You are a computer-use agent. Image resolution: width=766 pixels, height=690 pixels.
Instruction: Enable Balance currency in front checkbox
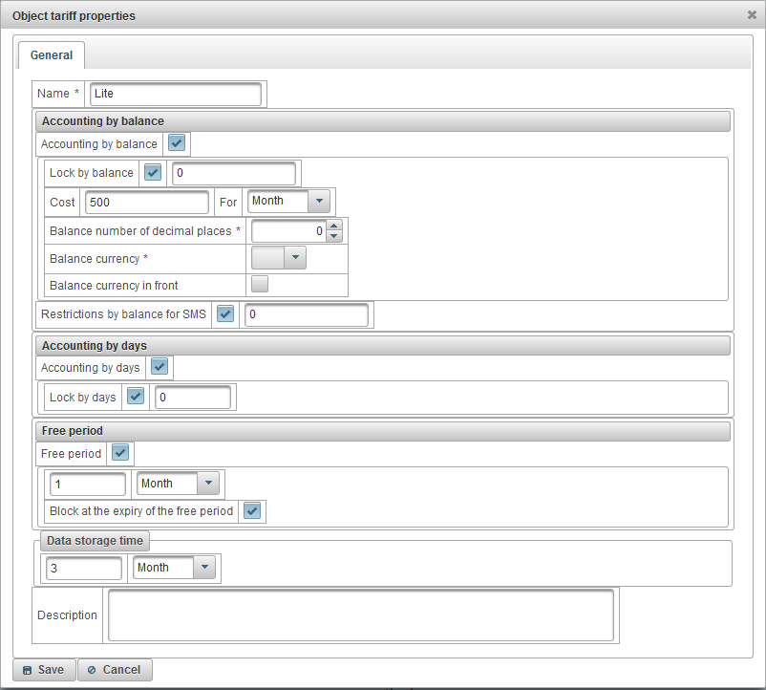coord(259,284)
